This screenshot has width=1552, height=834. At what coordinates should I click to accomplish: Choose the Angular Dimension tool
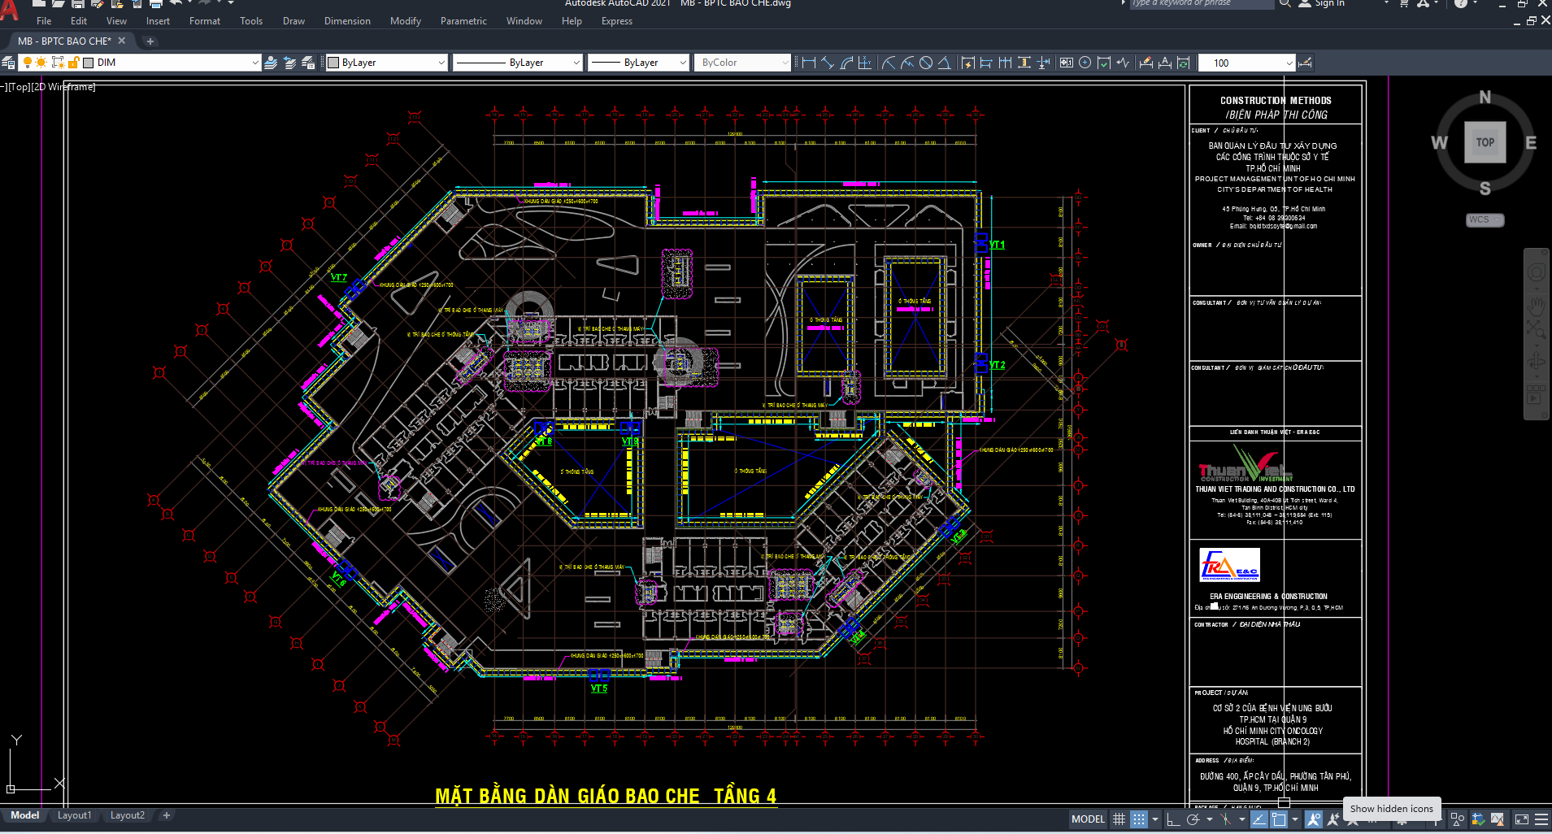click(944, 63)
